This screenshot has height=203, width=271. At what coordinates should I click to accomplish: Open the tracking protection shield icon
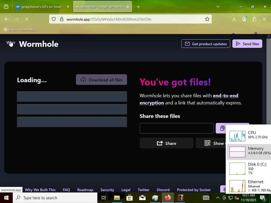[54, 19]
